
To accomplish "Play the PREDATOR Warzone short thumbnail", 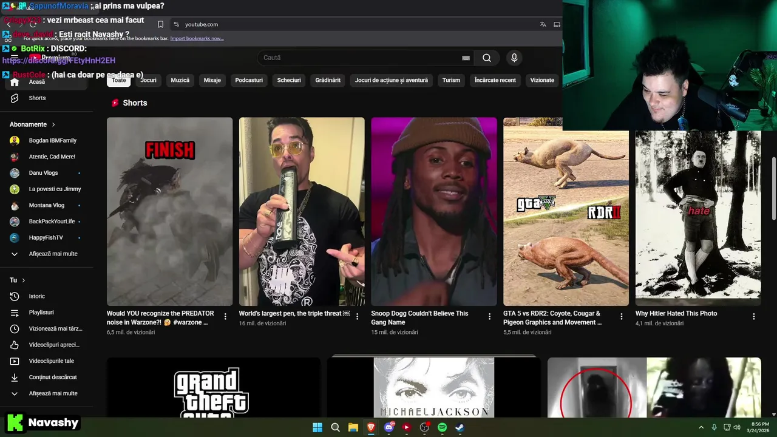I will click(x=169, y=211).
